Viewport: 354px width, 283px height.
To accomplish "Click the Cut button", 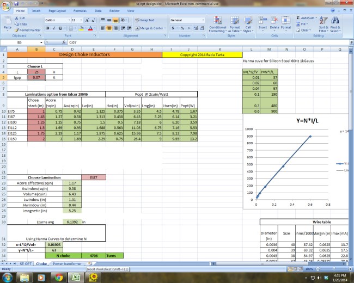I will click(22, 18).
